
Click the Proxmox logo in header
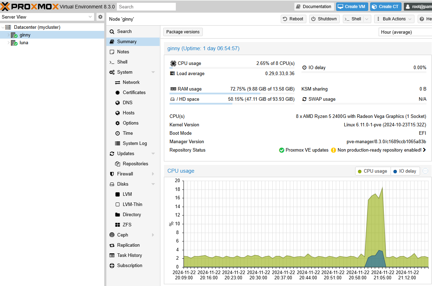[29, 7]
